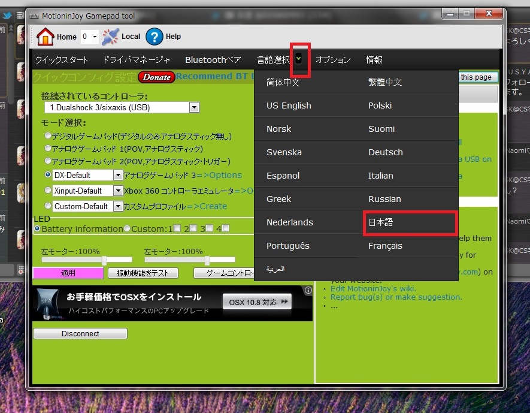Click the second 左モーター:100% slider handle
Screen dimensions: 530x413
(x=207, y=260)
